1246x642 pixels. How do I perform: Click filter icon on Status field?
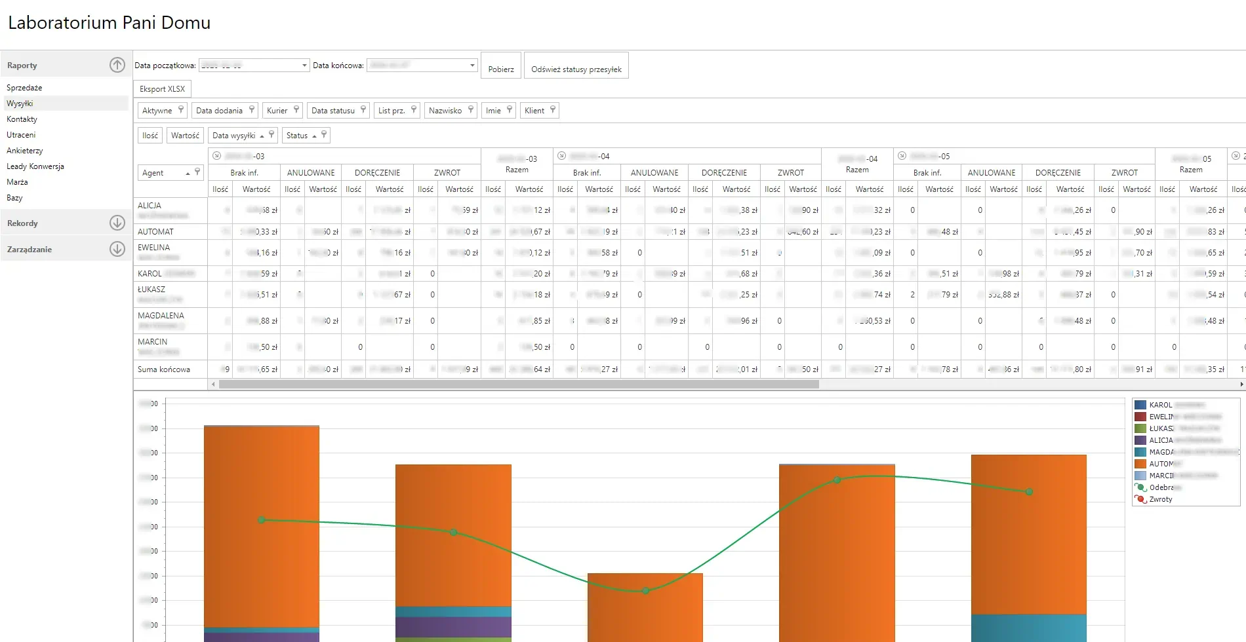pyautogui.click(x=324, y=135)
